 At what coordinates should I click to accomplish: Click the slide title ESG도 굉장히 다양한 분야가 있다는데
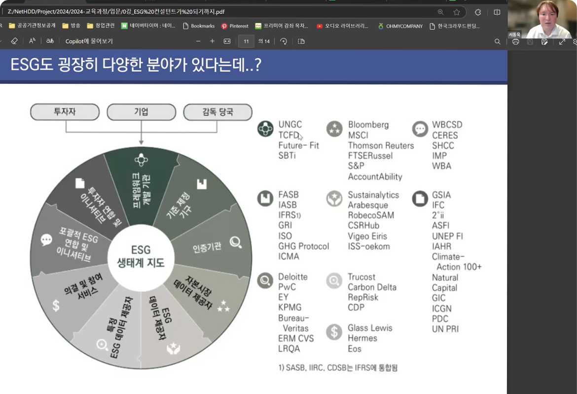(136, 65)
